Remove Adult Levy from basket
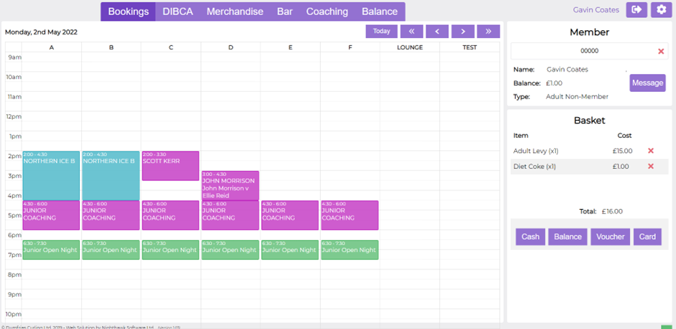 point(651,151)
